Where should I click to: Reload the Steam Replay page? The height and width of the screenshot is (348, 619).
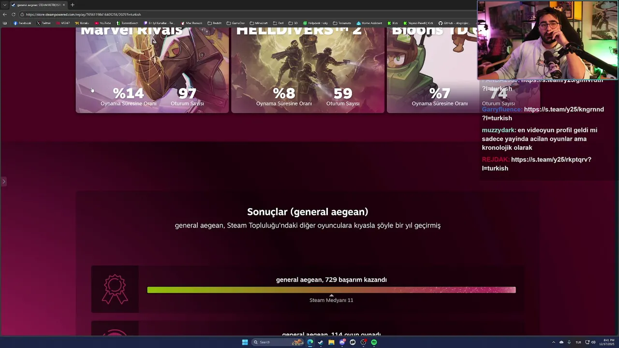coord(14,14)
